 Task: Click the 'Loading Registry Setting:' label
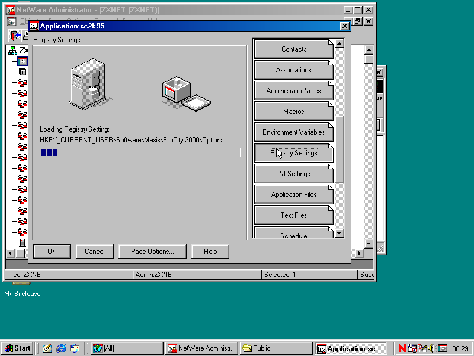pos(75,129)
